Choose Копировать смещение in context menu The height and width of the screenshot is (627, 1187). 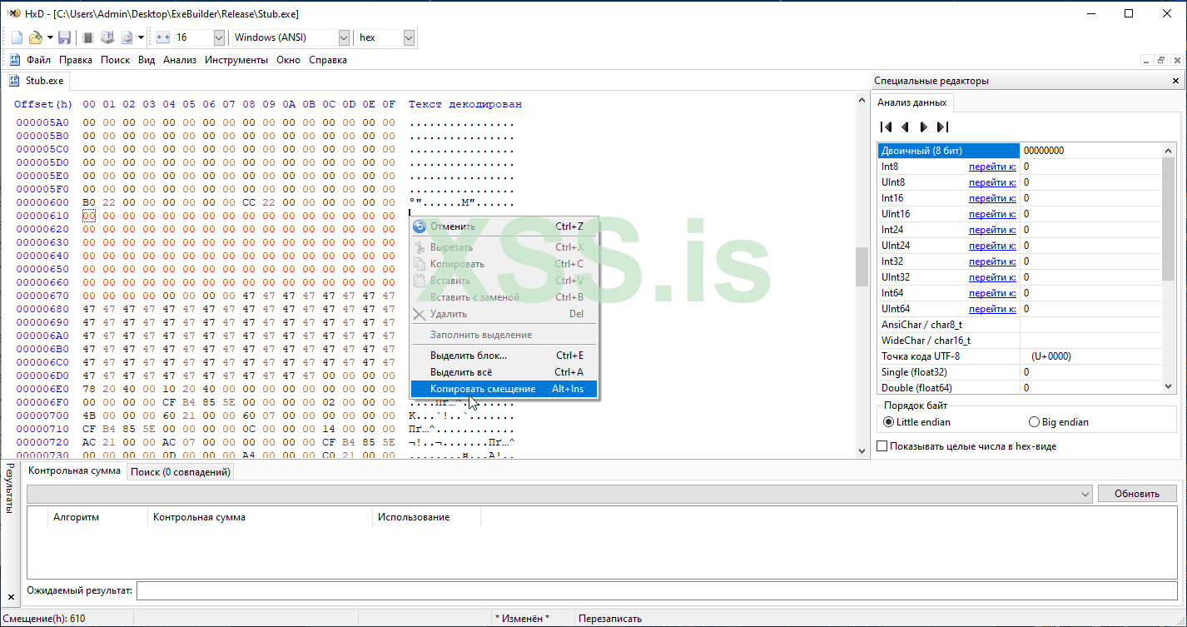point(504,389)
